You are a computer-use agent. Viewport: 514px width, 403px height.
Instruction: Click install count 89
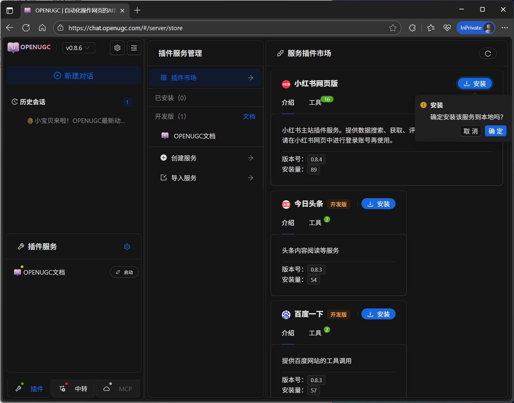point(314,169)
